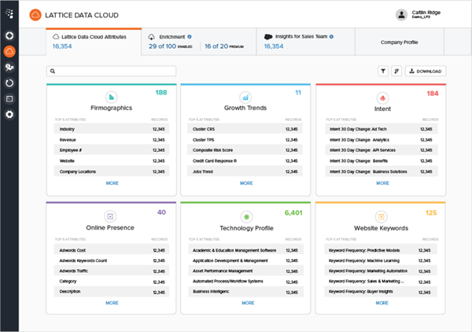The width and height of the screenshot is (472, 332).
Task: Click the sort order icon
Action: [x=396, y=71]
